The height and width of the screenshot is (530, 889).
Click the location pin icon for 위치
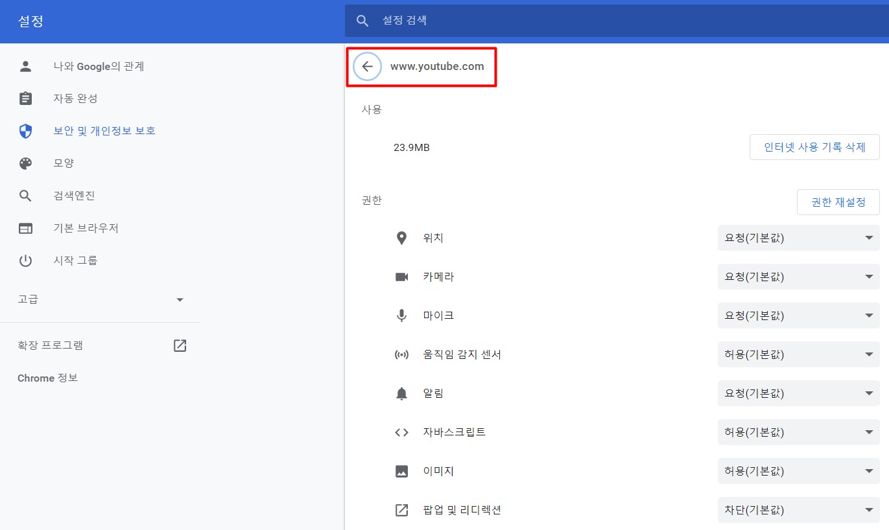401,238
